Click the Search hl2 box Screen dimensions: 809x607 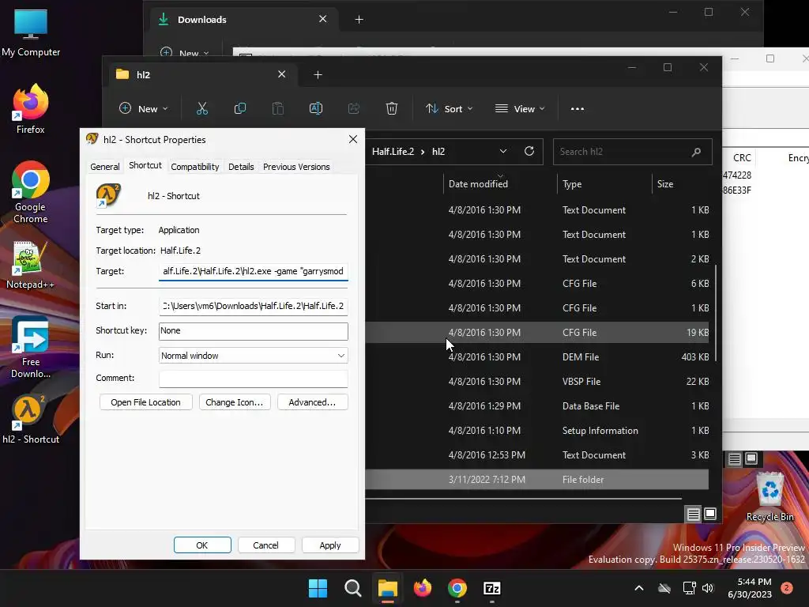[633, 152]
